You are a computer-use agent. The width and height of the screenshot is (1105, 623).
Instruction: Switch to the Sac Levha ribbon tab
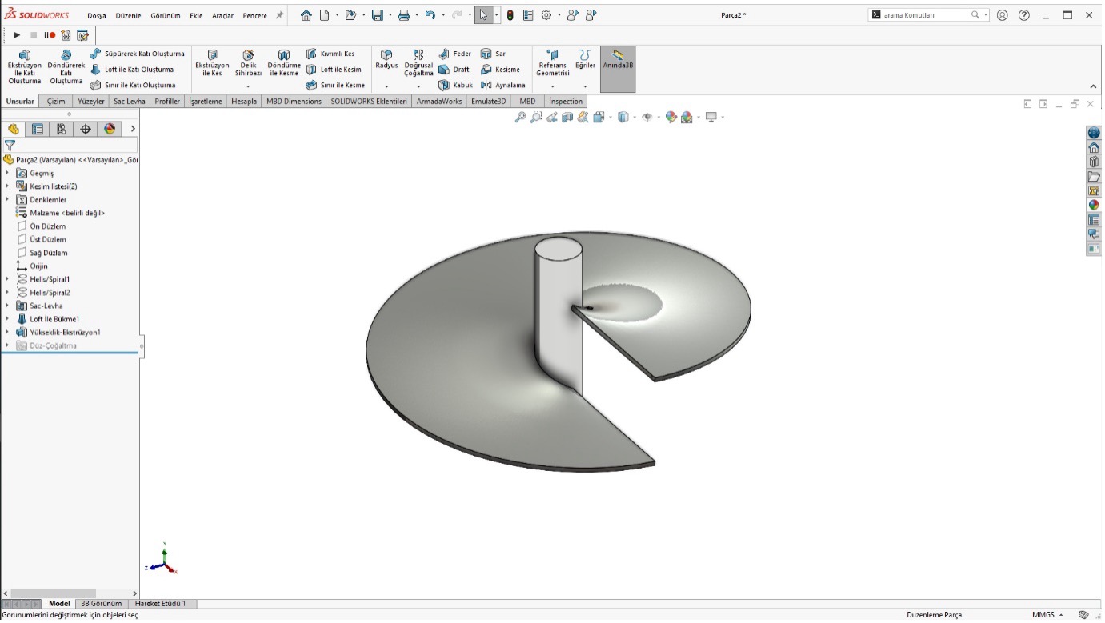(x=129, y=101)
